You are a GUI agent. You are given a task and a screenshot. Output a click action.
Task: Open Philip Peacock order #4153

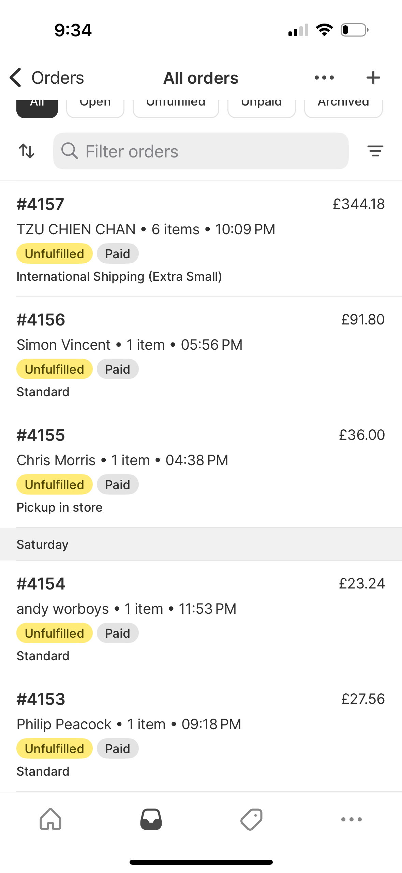(201, 734)
